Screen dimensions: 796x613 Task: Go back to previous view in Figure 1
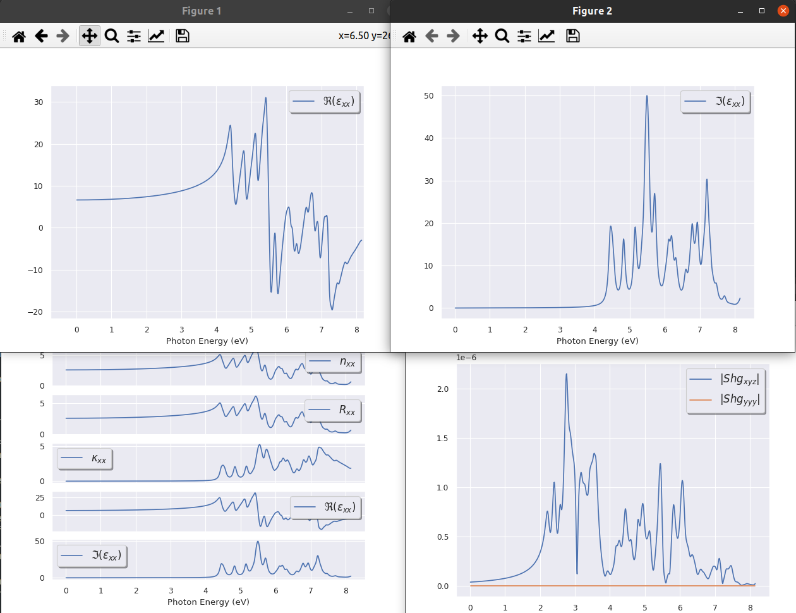coord(42,36)
